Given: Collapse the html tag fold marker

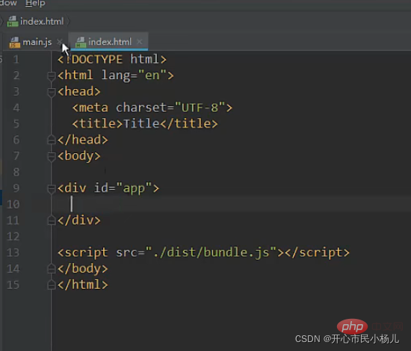Looking at the screenshot, I should [52, 76].
